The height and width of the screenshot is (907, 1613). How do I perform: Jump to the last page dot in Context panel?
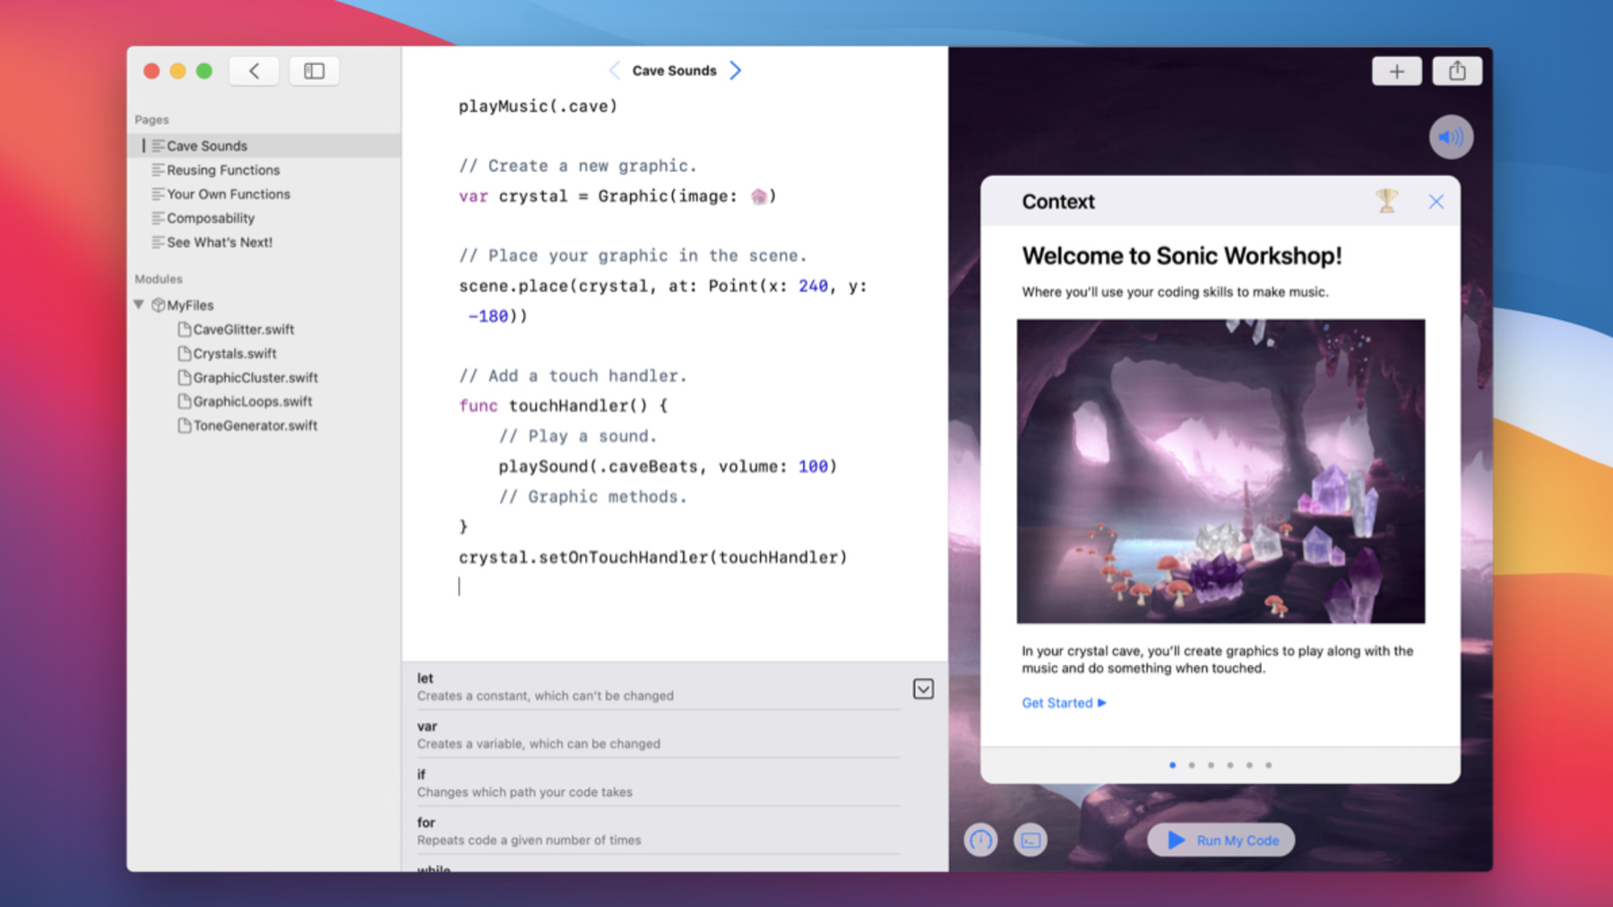(x=1268, y=765)
